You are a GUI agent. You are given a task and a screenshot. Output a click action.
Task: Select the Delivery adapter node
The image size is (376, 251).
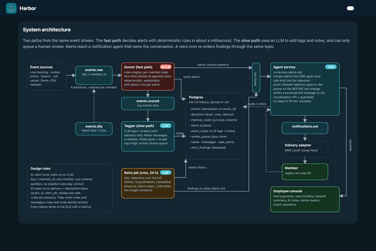(305, 149)
